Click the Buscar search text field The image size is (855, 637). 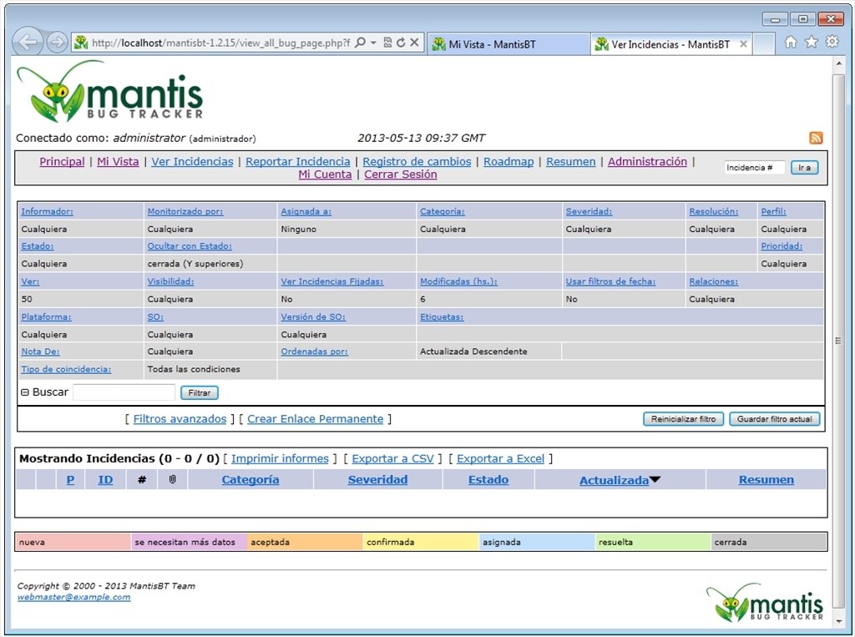pos(124,392)
